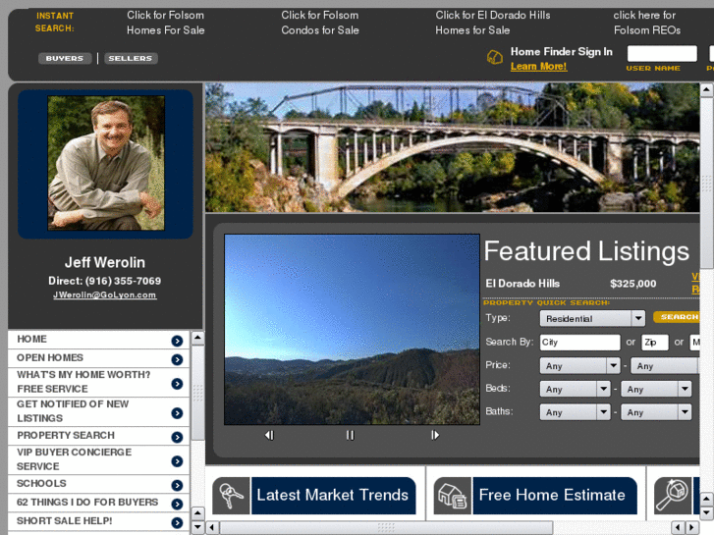Click the USER NAME input field
Viewport: 714px width, 535px height.
click(662, 53)
